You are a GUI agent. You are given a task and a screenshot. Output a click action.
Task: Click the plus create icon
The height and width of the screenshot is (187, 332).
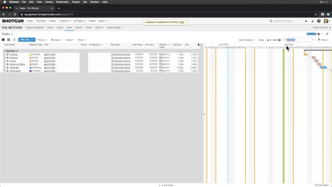pyautogui.click(x=306, y=21)
